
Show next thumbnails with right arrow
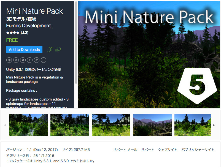tap(214, 125)
